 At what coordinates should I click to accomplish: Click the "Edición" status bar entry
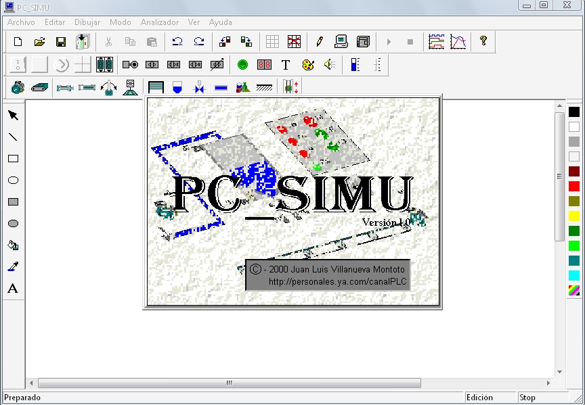479,398
